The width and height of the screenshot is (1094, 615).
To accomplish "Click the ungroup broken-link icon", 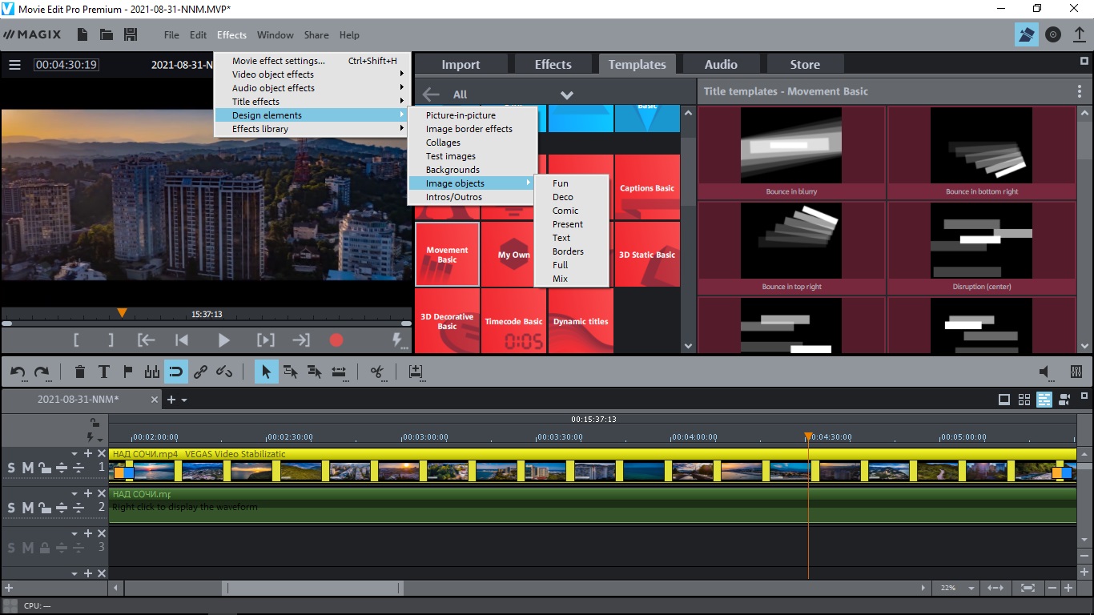I will tap(224, 372).
